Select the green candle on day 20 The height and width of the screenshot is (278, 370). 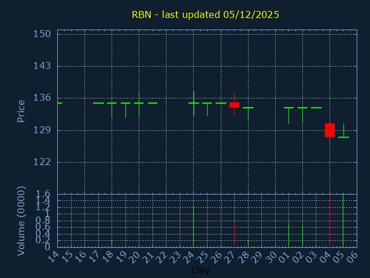pyautogui.click(x=139, y=103)
